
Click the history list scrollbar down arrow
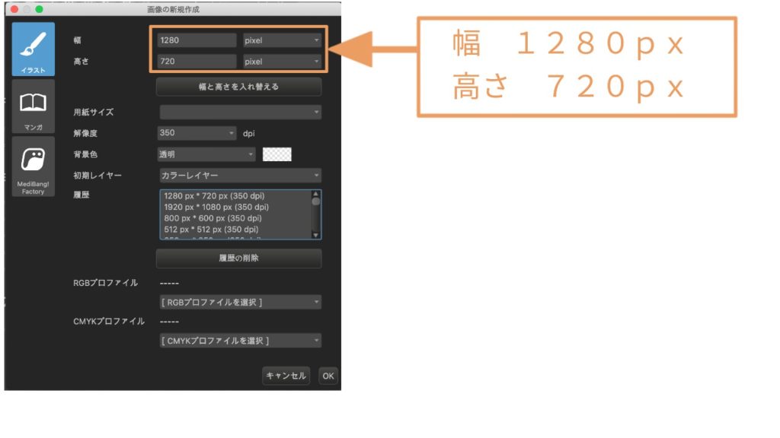[x=315, y=235]
